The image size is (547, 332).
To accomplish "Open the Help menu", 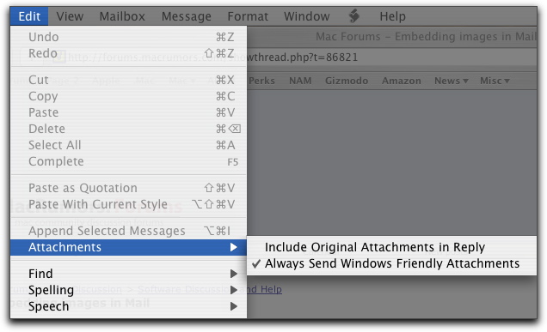I will pos(392,16).
